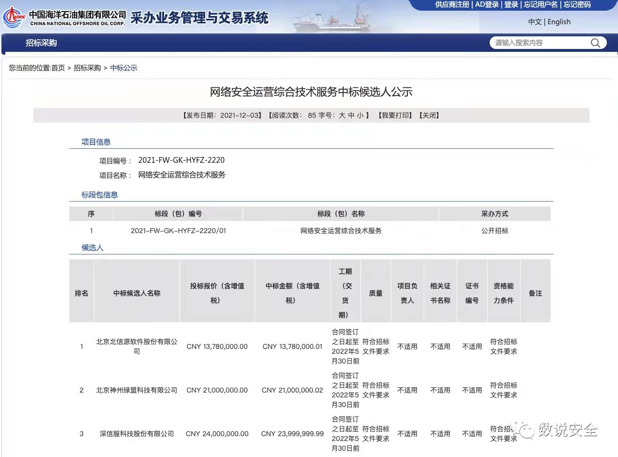618x457 pixels.
Task: Click the 项目信息 section heading
Action: (x=96, y=142)
